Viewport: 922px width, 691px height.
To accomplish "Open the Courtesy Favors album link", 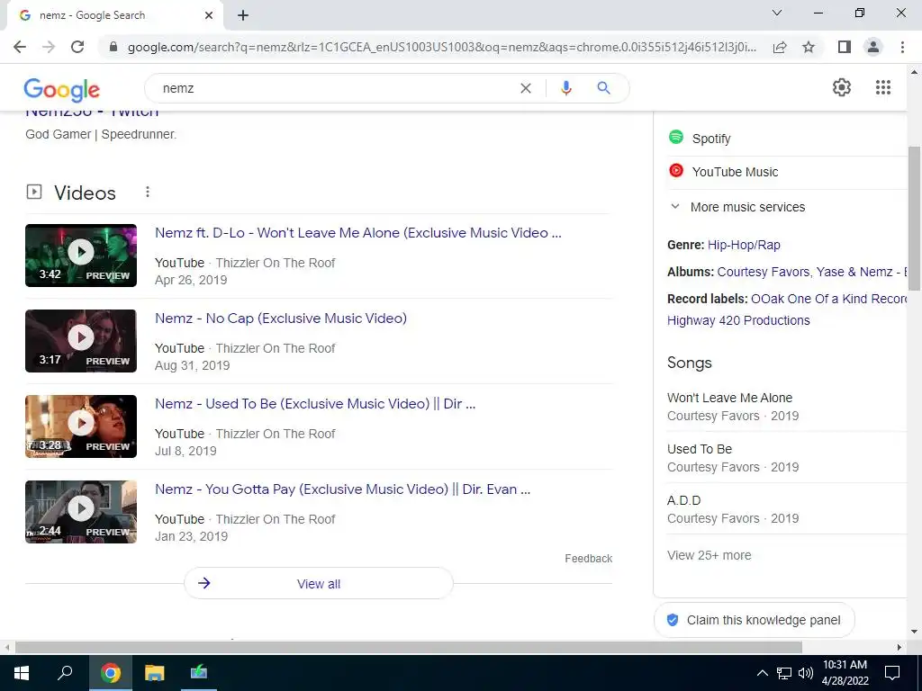I will coord(764,272).
